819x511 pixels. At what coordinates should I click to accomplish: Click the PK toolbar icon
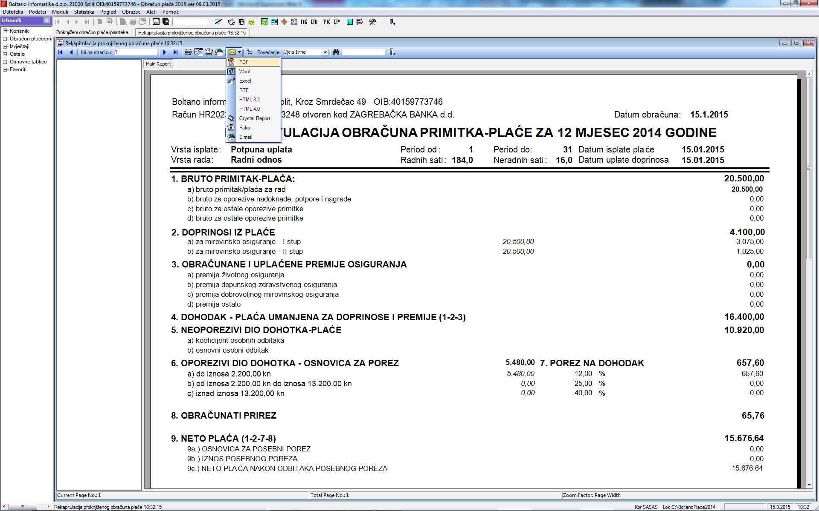click(326, 22)
